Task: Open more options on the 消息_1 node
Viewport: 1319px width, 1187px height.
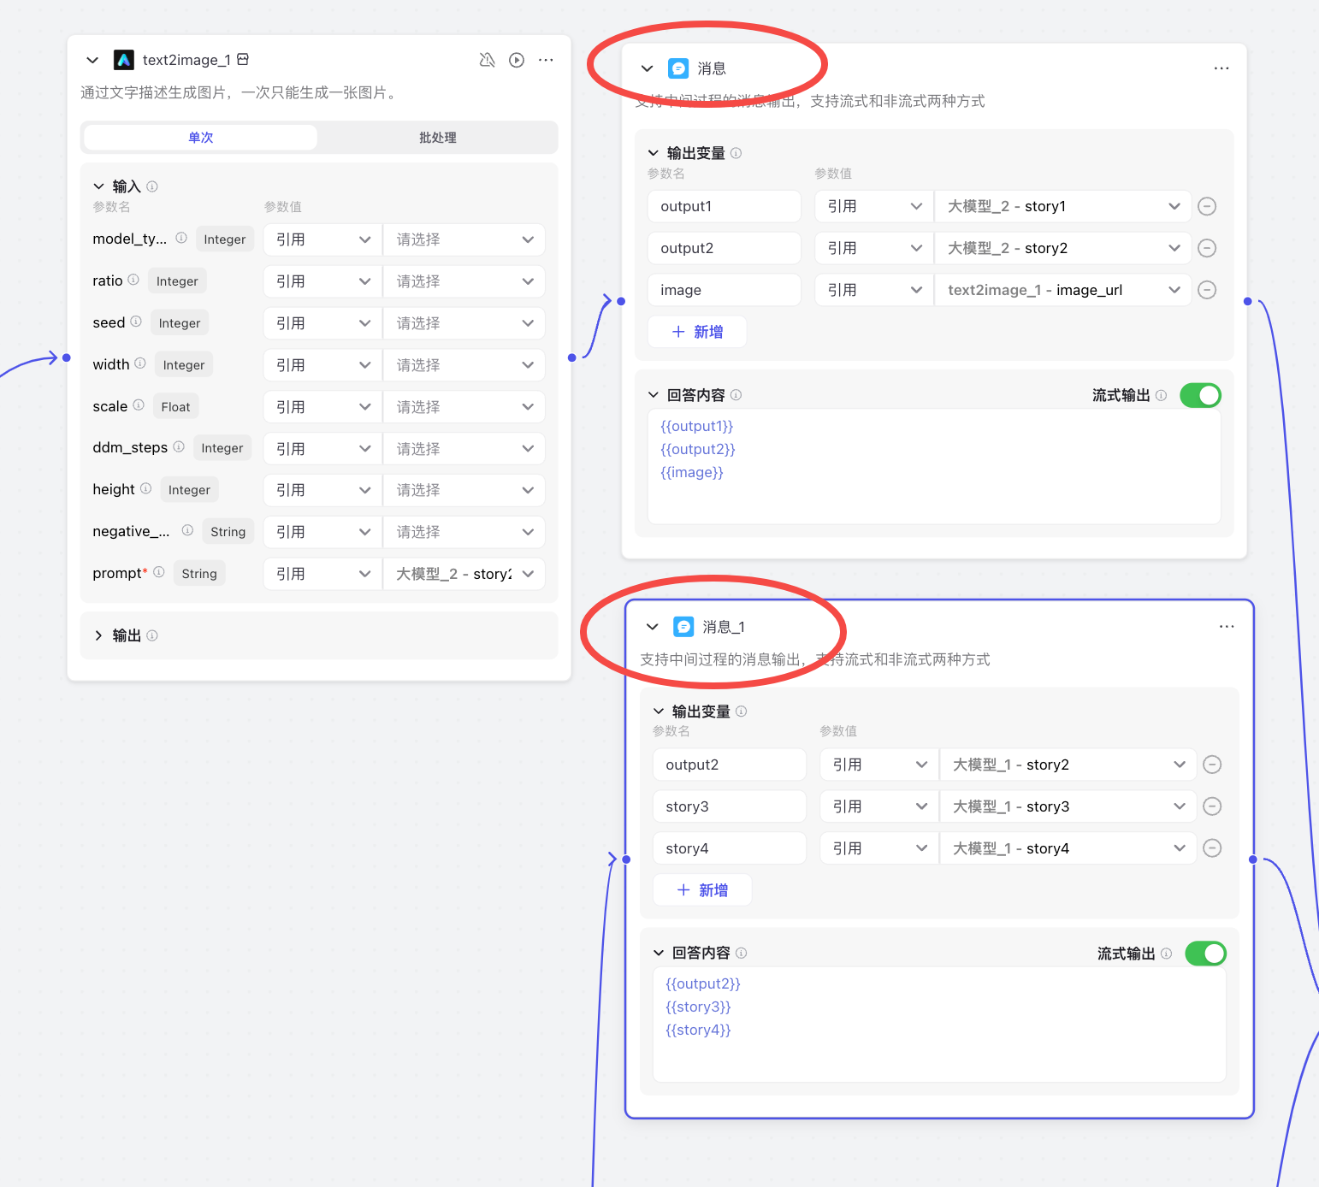Action: (1227, 627)
